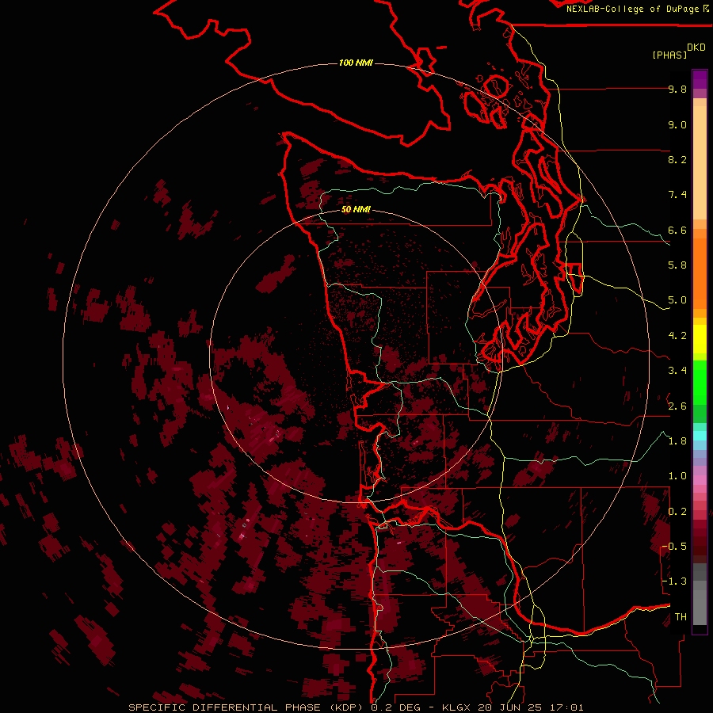Click the 8.2 legend value
The width and height of the screenshot is (713, 713).
[x=677, y=159]
